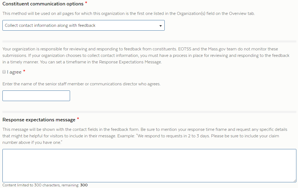Click the 'Response expectations message' heading label
The image size is (298, 188).
(39, 120)
